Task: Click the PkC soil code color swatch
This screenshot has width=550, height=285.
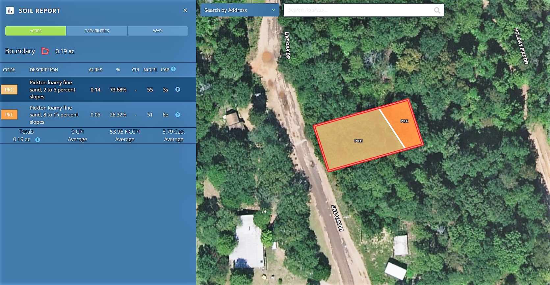Action: pyautogui.click(x=9, y=90)
